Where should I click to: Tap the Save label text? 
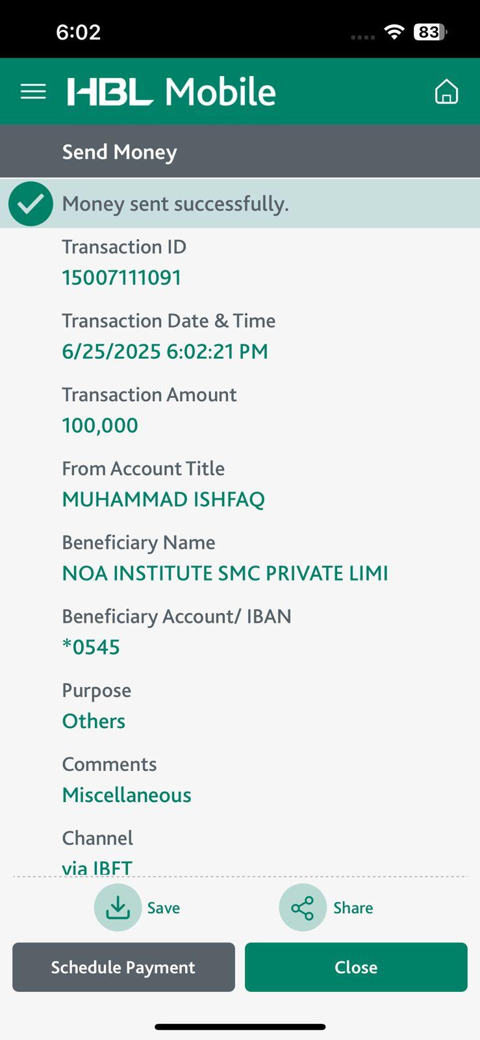coord(164,908)
